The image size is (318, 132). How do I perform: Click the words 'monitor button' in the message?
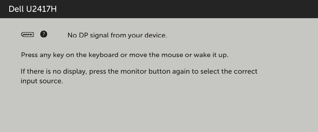click(x=154, y=71)
